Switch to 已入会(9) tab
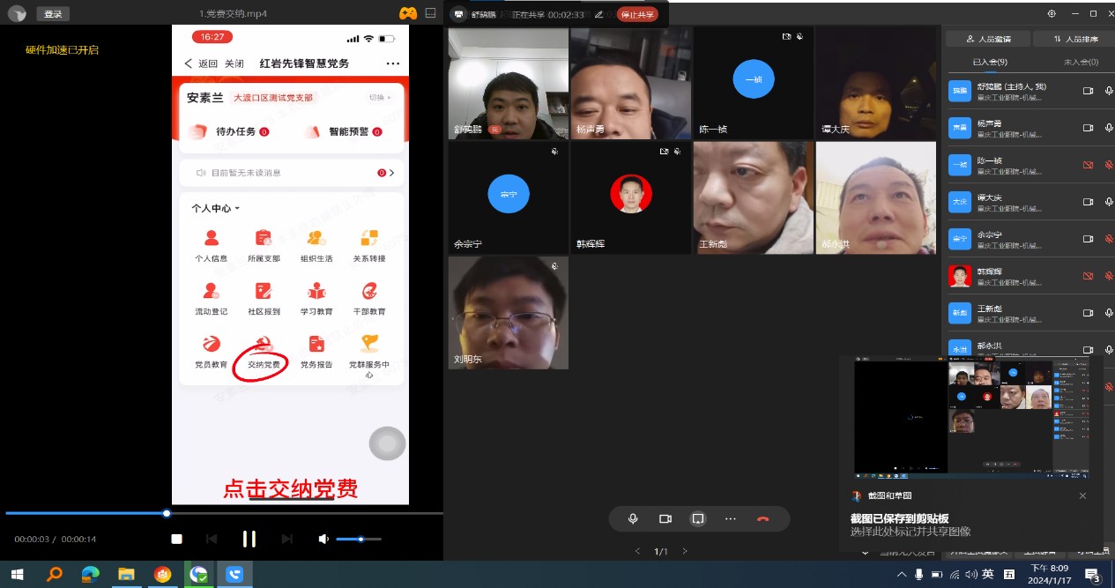This screenshot has width=1115, height=588. 990,62
